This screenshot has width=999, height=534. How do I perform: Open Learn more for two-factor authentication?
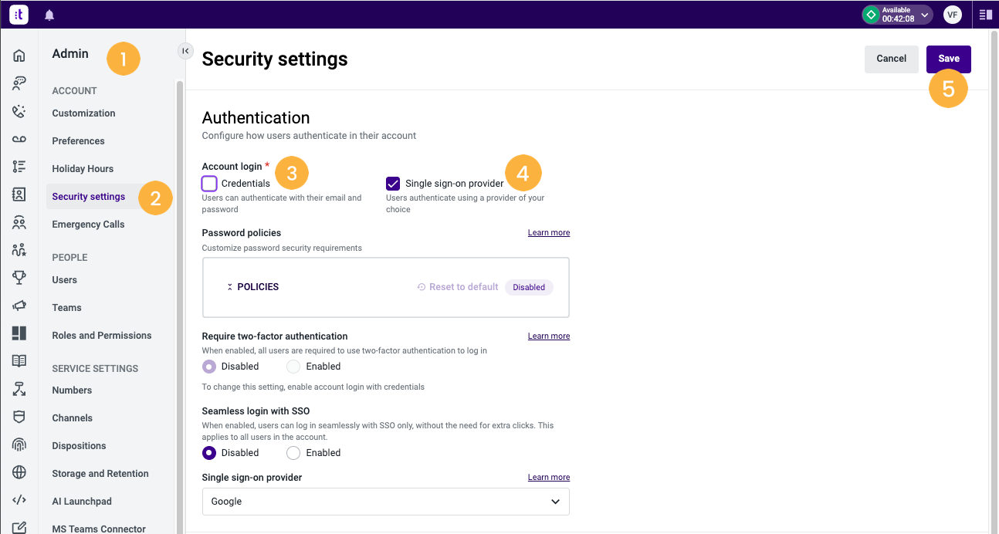(x=549, y=336)
